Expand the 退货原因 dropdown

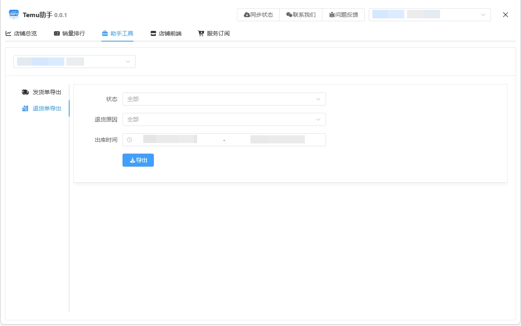pyautogui.click(x=224, y=119)
